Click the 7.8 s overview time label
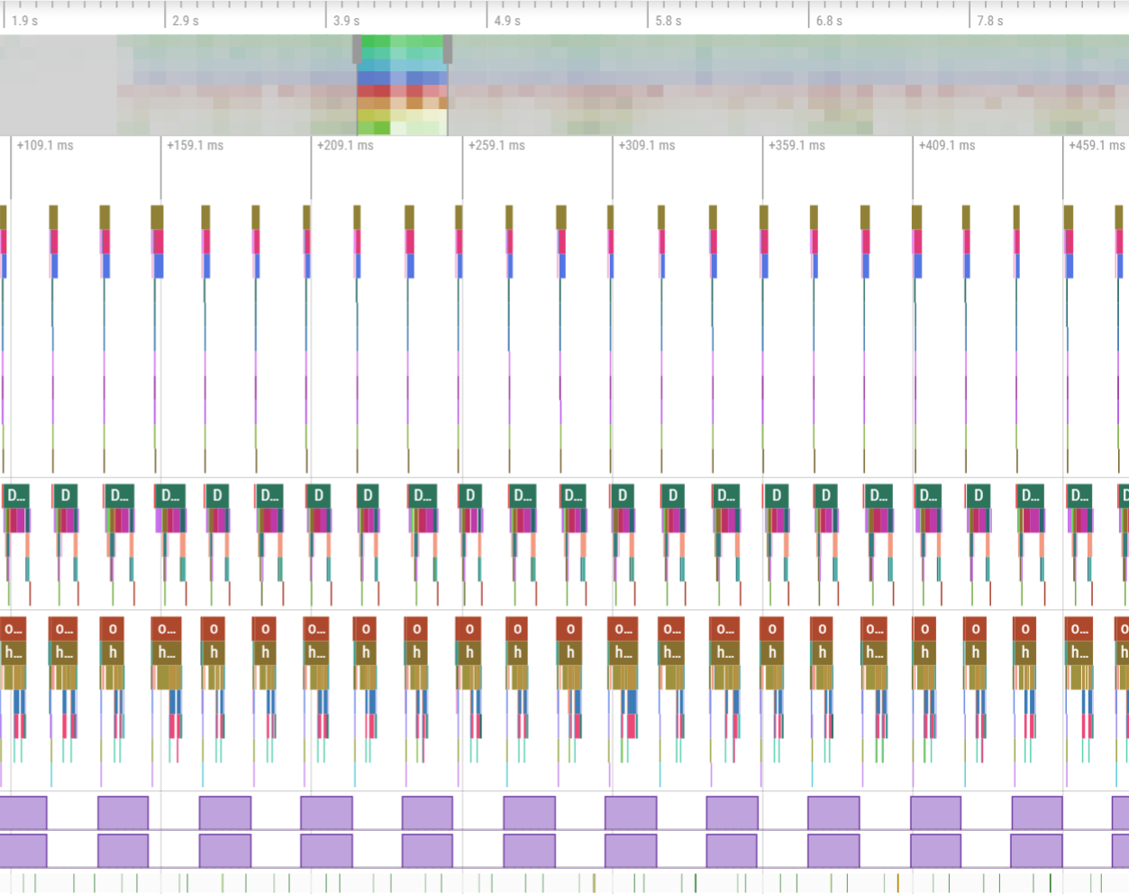This screenshot has width=1129, height=894. pos(990,21)
